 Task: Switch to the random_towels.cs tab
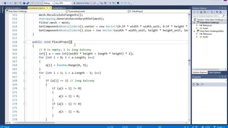[x=13, y=8]
